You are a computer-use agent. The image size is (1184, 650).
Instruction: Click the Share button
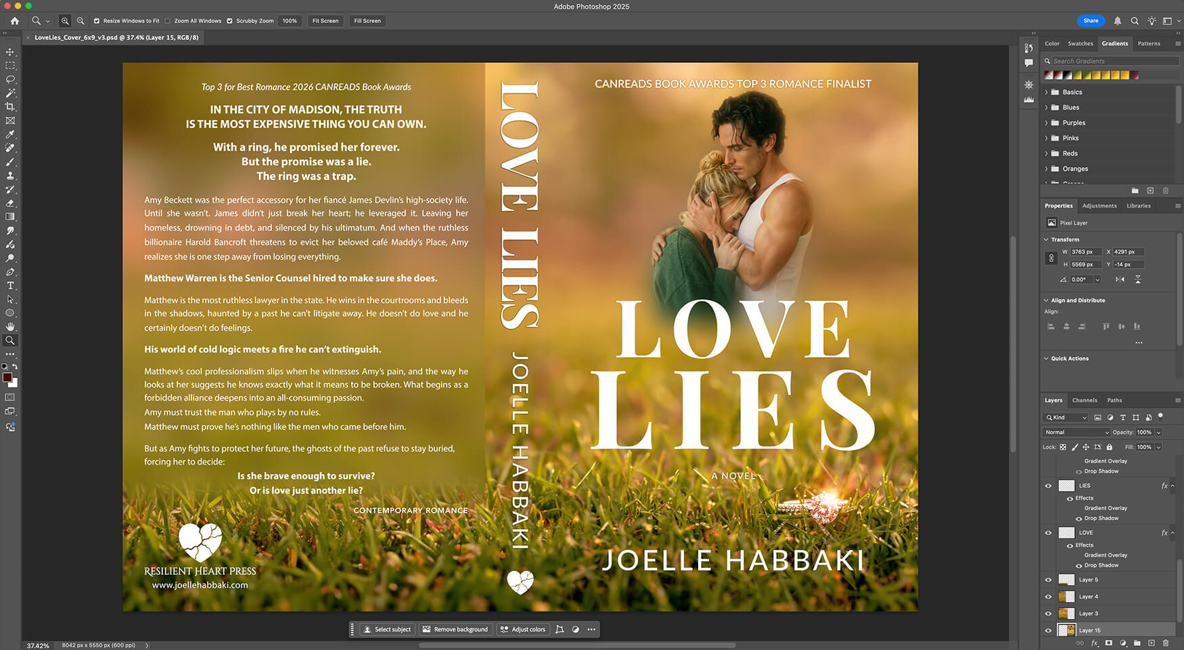click(x=1091, y=21)
